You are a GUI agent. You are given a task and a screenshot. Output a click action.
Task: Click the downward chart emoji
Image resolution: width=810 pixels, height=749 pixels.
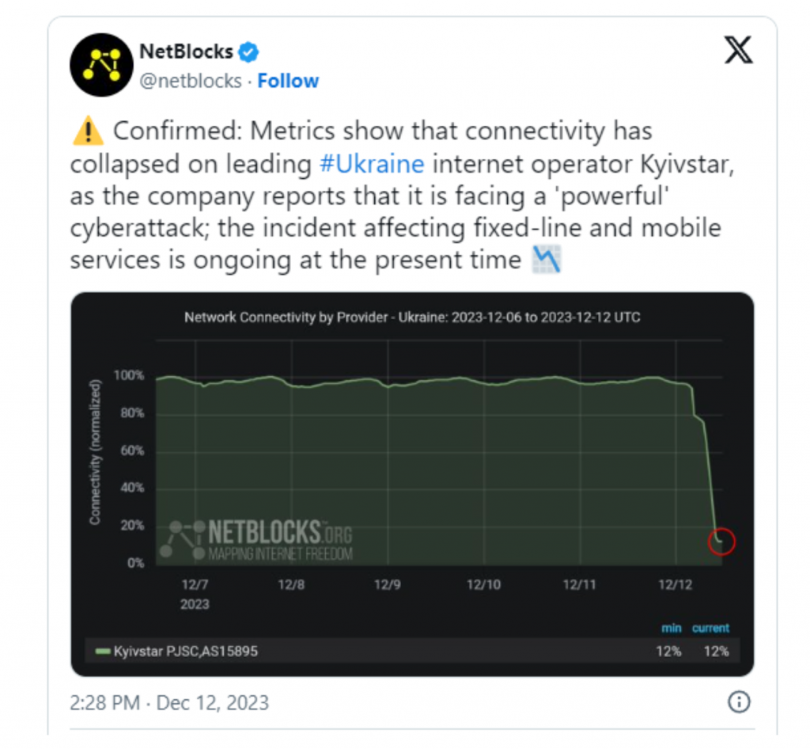547,260
